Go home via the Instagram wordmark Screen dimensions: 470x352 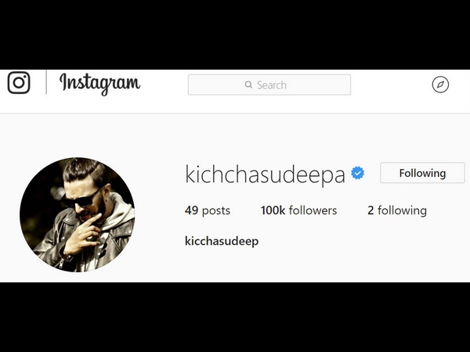click(99, 84)
